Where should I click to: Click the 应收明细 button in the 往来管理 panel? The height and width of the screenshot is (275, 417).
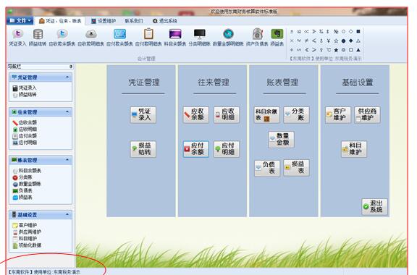click(227, 114)
